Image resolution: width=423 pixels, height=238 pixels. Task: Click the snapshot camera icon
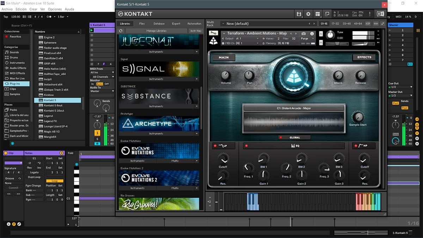click(304, 33)
